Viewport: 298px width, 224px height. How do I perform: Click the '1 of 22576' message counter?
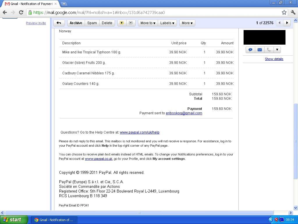click(265, 23)
